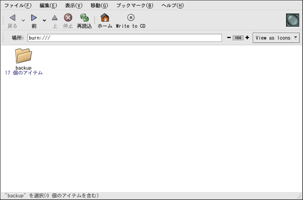Zoom out with the minus button
Screen dimensions: 303x200
[229, 38]
